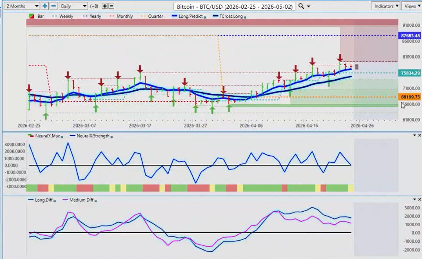
Task: Toggle the Weekly legend line
Action: (64, 16)
